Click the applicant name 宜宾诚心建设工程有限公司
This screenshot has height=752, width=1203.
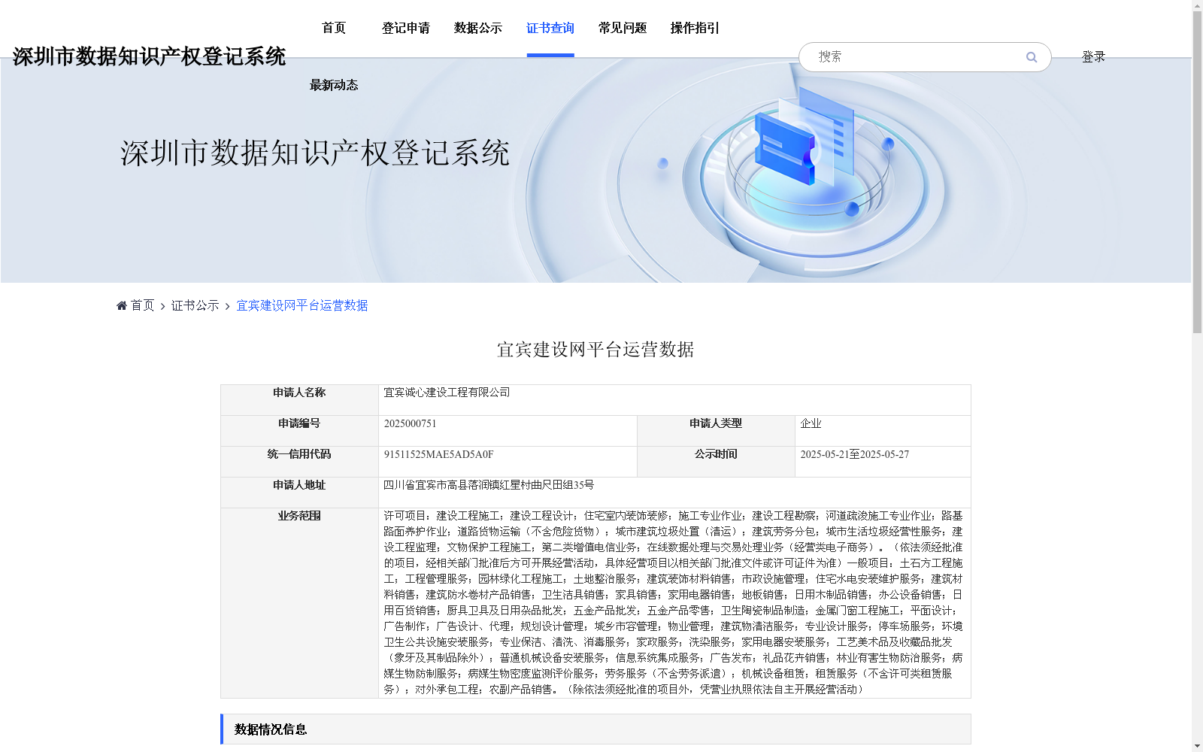coord(447,393)
